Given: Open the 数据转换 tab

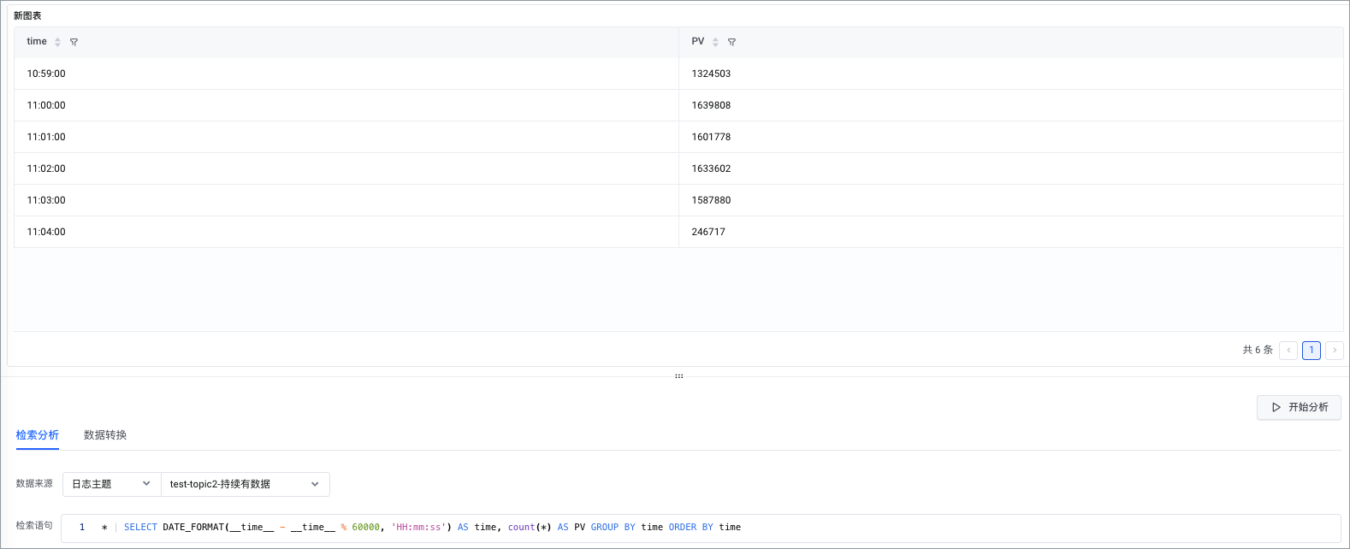Looking at the screenshot, I should coord(105,435).
